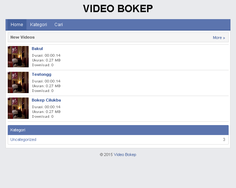This screenshot has width=236, height=188.
Task: Go to Cari search page
Action: [x=58, y=25]
